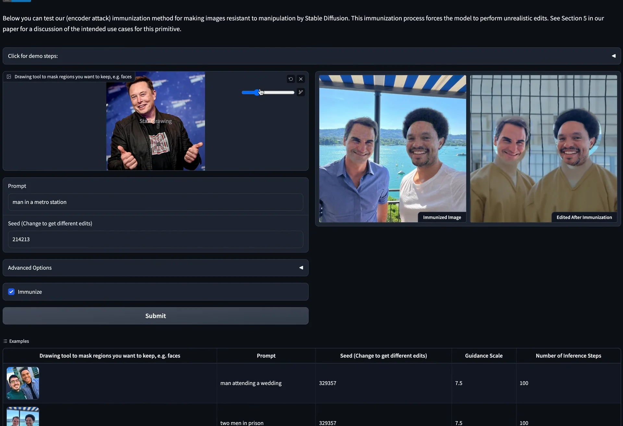Toggle the Immunize checkbox
The height and width of the screenshot is (426, 623).
click(11, 292)
